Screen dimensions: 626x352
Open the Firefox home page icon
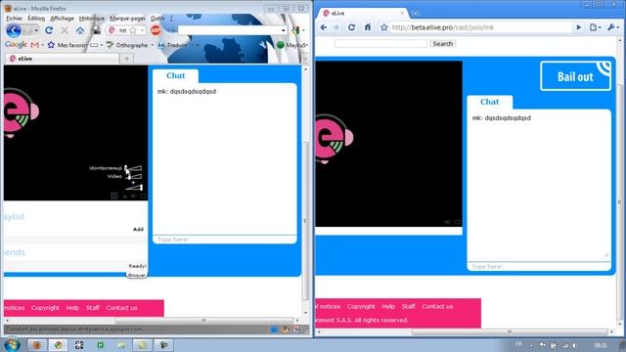coord(80,30)
